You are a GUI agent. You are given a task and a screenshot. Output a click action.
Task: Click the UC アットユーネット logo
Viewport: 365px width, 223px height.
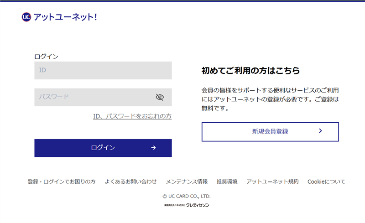click(59, 17)
